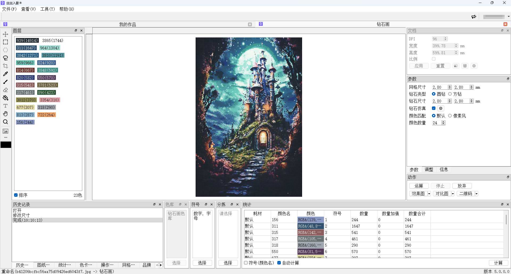Pick the Eyedropper tool
The image size is (511, 274).
point(5,74)
